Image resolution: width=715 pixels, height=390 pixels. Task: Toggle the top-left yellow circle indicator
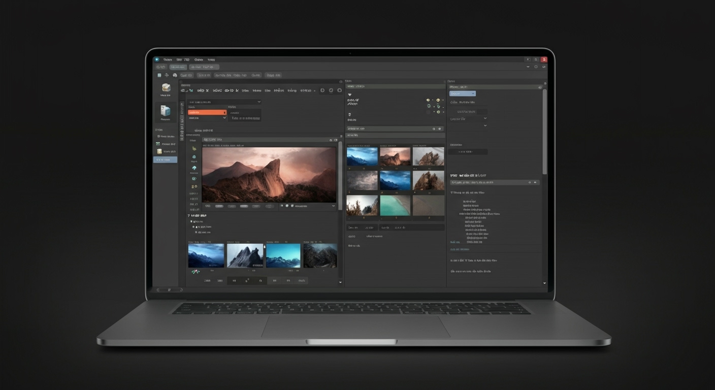tap(428, 100)
